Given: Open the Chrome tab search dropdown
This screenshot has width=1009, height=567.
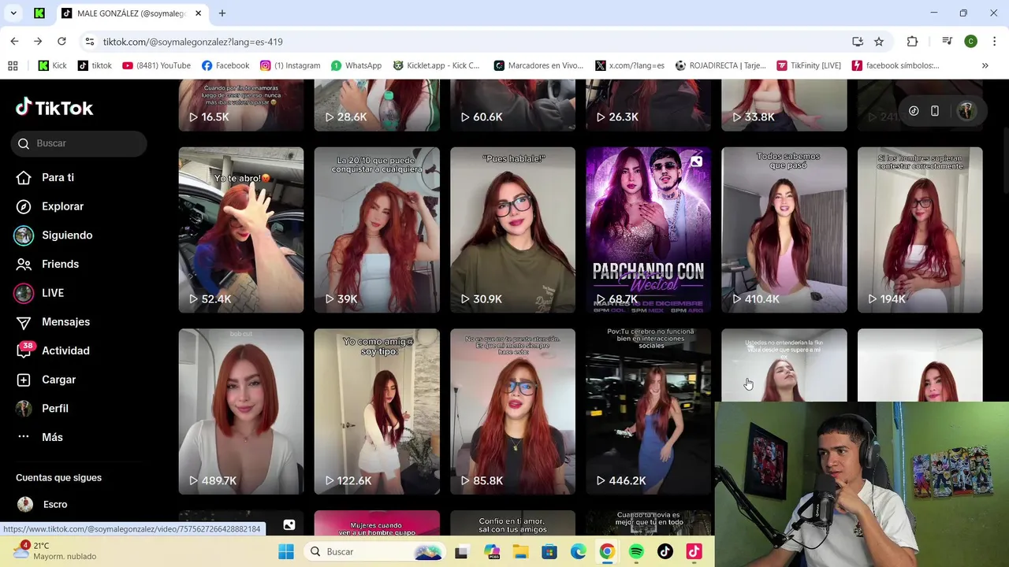Looking at the screenshot, I should coord(13,13).
